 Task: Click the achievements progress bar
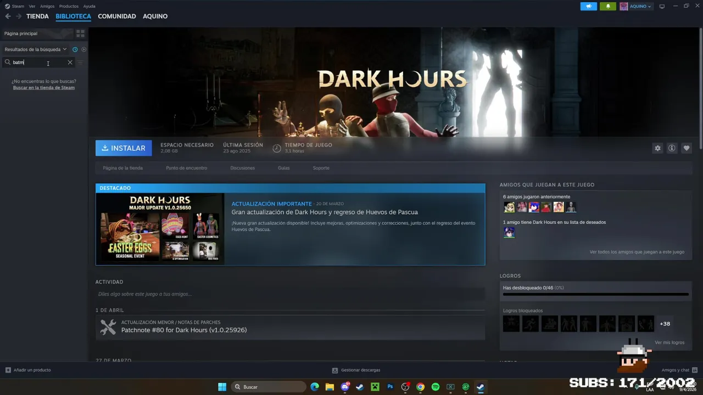pos(595,295)
